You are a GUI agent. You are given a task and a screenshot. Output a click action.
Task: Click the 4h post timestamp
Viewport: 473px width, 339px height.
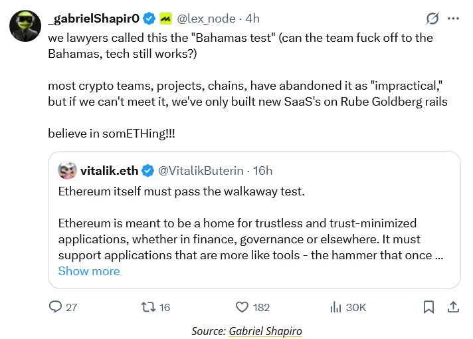pos(252,19)
